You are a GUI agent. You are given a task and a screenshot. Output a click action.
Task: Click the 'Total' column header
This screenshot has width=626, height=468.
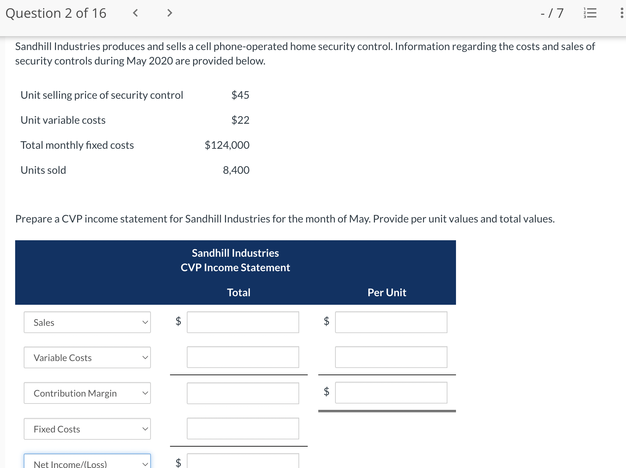[x=239, y=293]
